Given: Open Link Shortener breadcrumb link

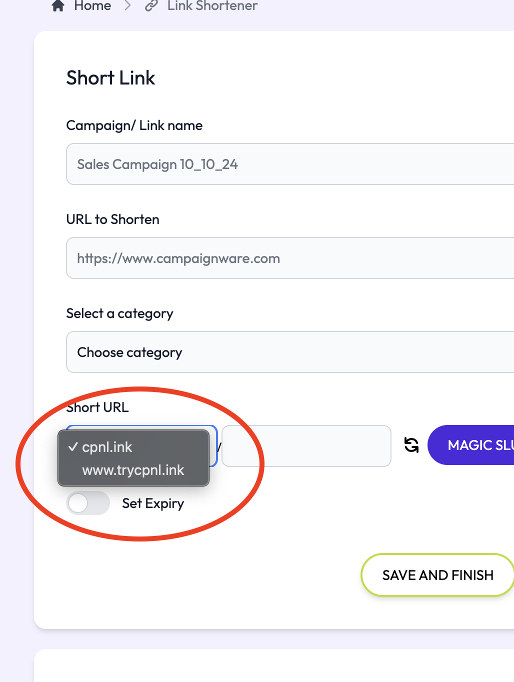Looking at the screenshot, I should [x=212, y=6].
